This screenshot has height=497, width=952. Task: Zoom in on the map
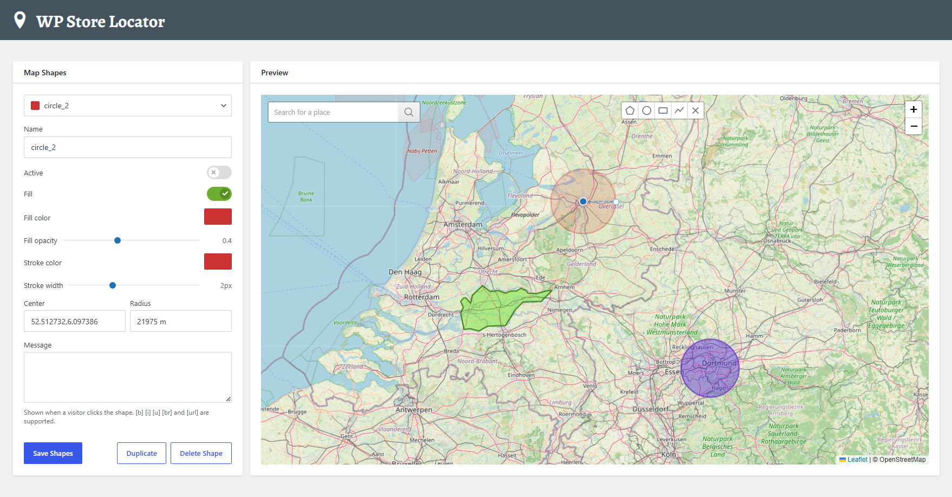(x=914, y=109)
